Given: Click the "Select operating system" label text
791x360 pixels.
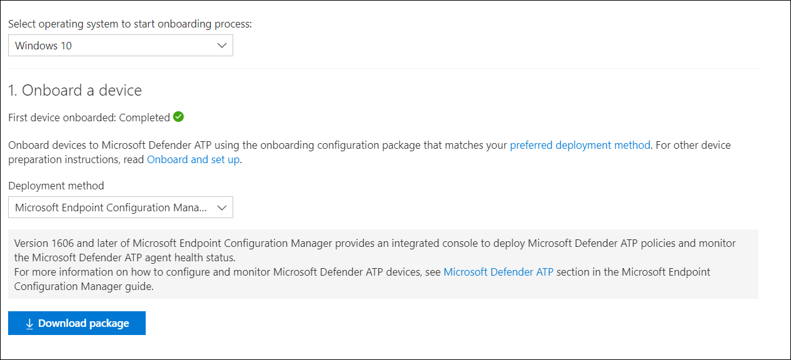Looking at the screenshot, I should [129, 24].
